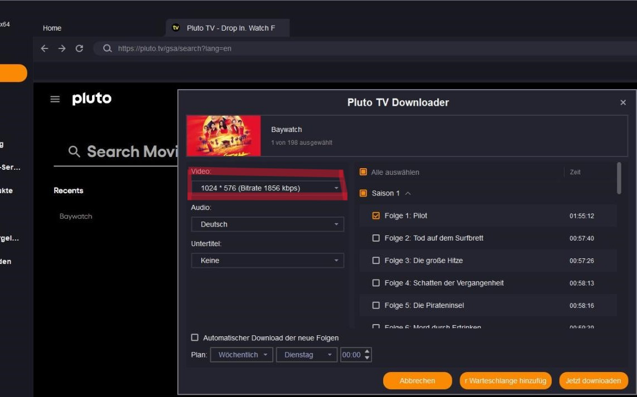Click the Pluto TV tab favicon

176,28
